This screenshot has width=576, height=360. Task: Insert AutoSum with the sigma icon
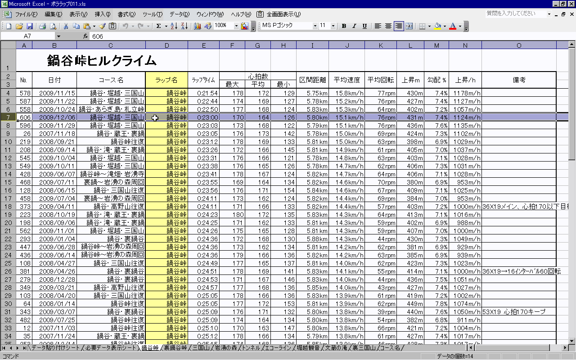158,26
